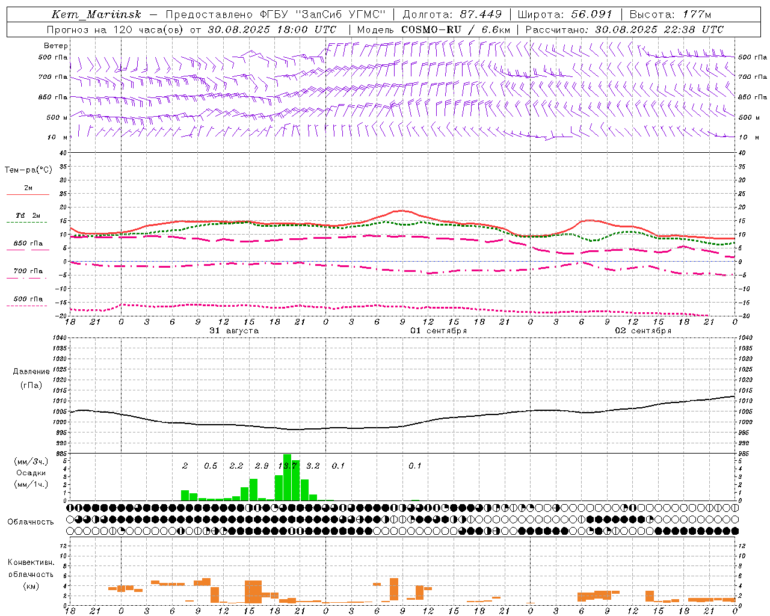
Task: Click the computed time 30.08.2025 22:38 UTC
Action: 659,29
